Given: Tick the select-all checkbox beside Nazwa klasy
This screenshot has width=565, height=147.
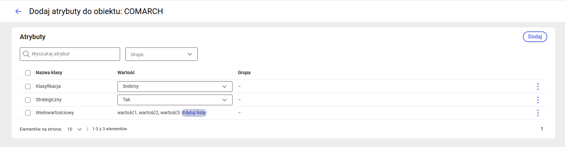Looking at the screenshot, I should [x=28, y=73].
